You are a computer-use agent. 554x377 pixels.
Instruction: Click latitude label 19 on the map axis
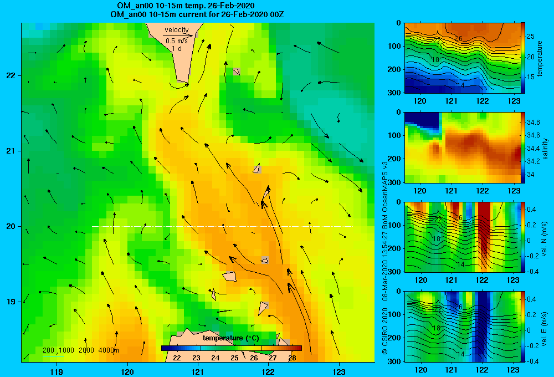(11, 302)
